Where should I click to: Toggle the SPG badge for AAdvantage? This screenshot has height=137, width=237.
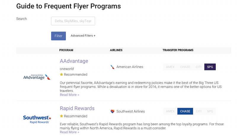pyautogui.click(x=210, y=67)
